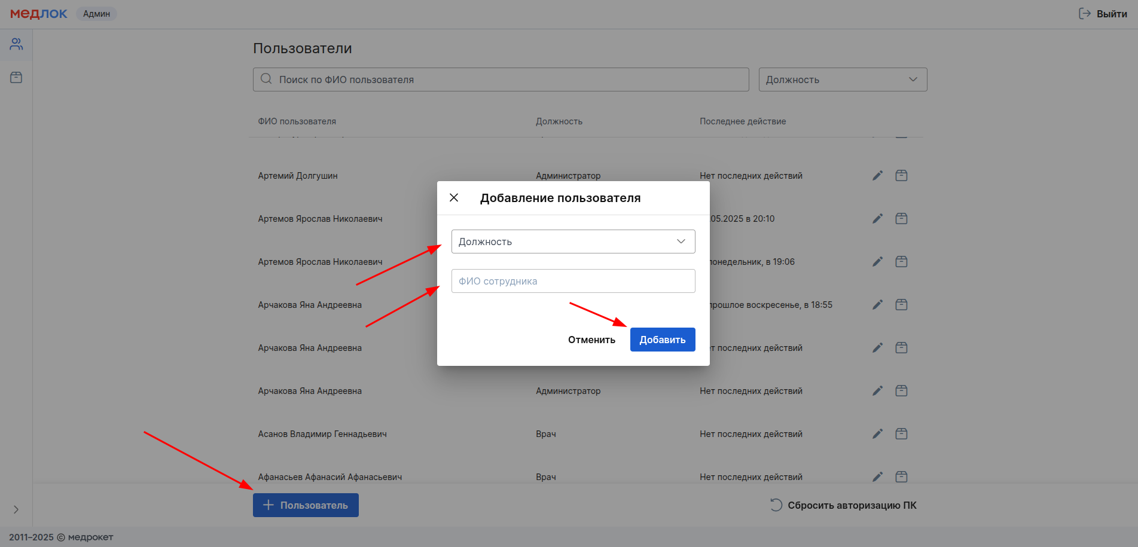The image size is (1138, 547).
Task: Click the ФИО сотрудника input field
Action: 573,281
